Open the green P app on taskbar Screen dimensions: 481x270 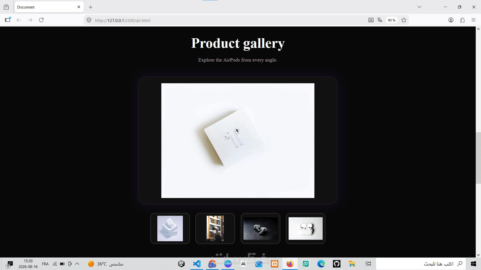click(x=306, y=264)
